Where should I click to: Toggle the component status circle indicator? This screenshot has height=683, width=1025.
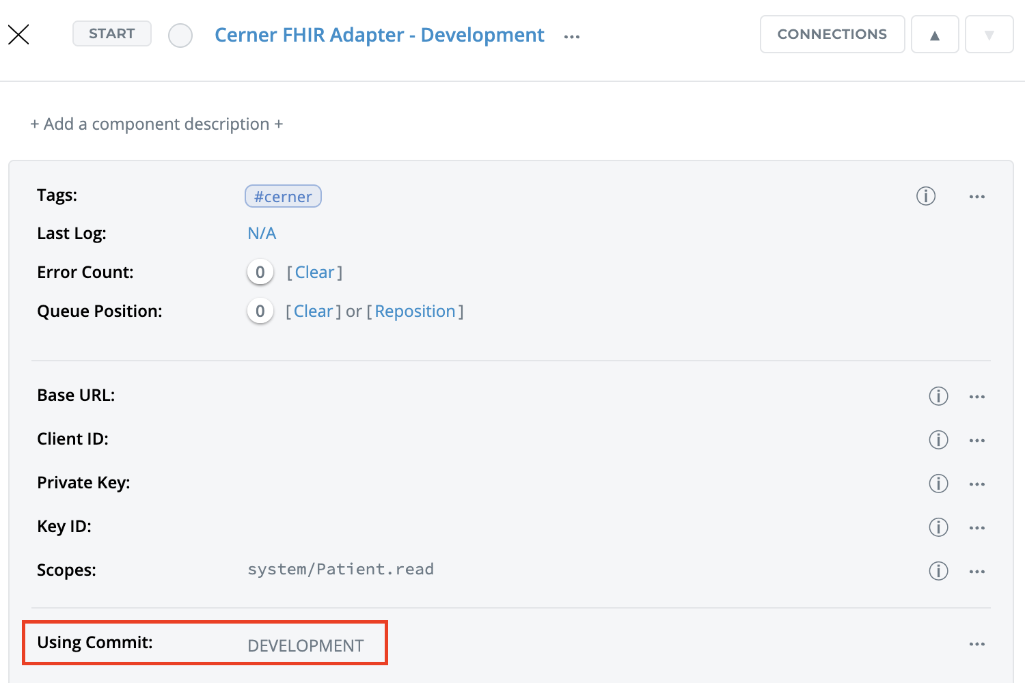point(180,36)
